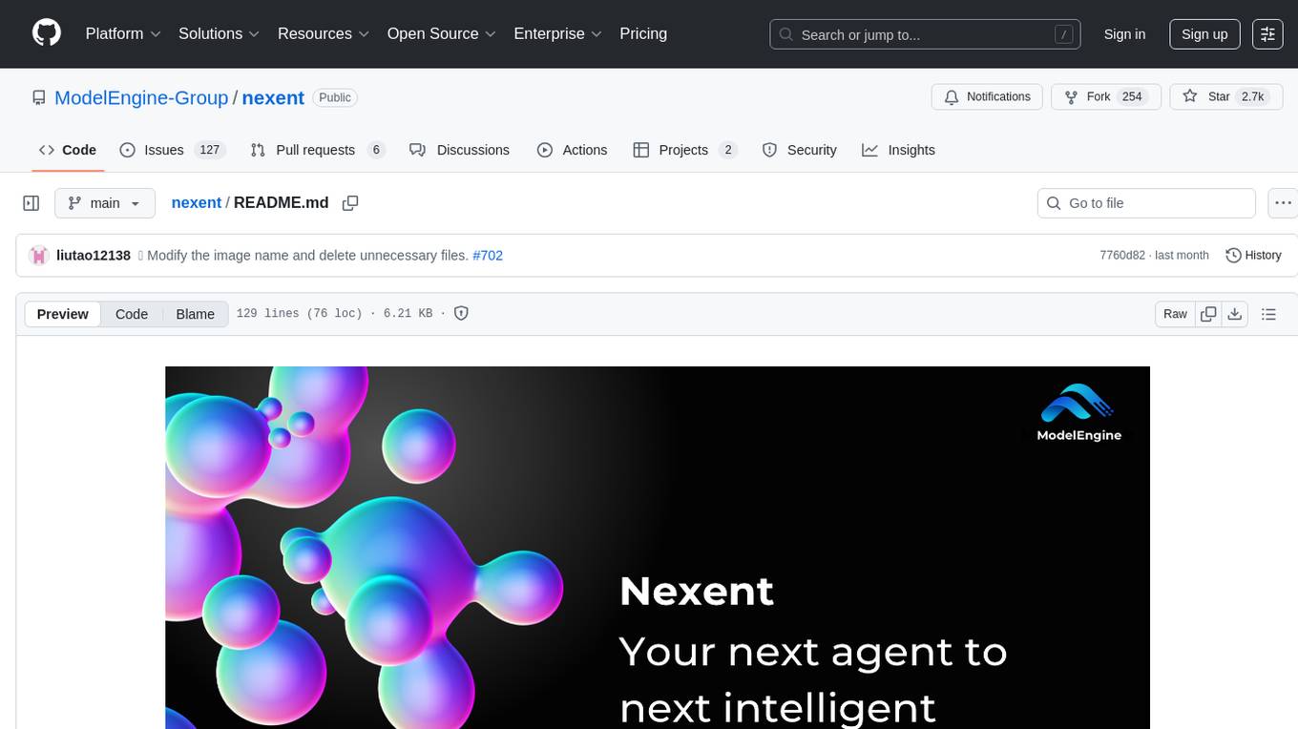Open the main branch selector dropdown
The width and height of the screenshot is (1298, 729).
[104, 203]
